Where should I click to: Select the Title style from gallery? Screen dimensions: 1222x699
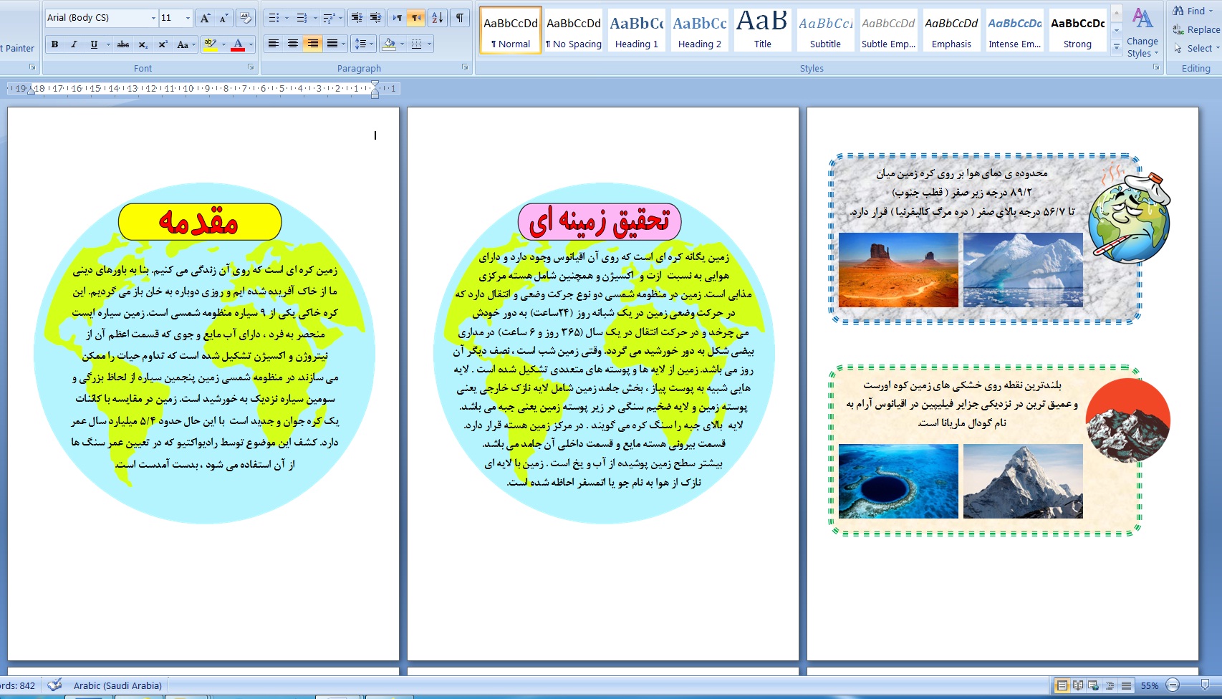coord(762,31)
